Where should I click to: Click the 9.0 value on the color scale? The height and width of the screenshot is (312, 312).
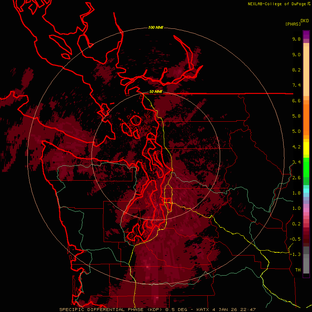pos(296,54)
